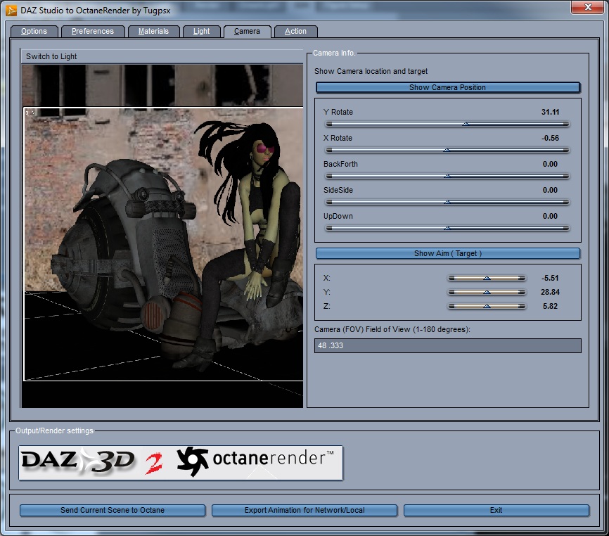The width and height of the screenshot is (609, 536).
Task: Click the SideSide value 0.00
Action: tap(551, 191)
